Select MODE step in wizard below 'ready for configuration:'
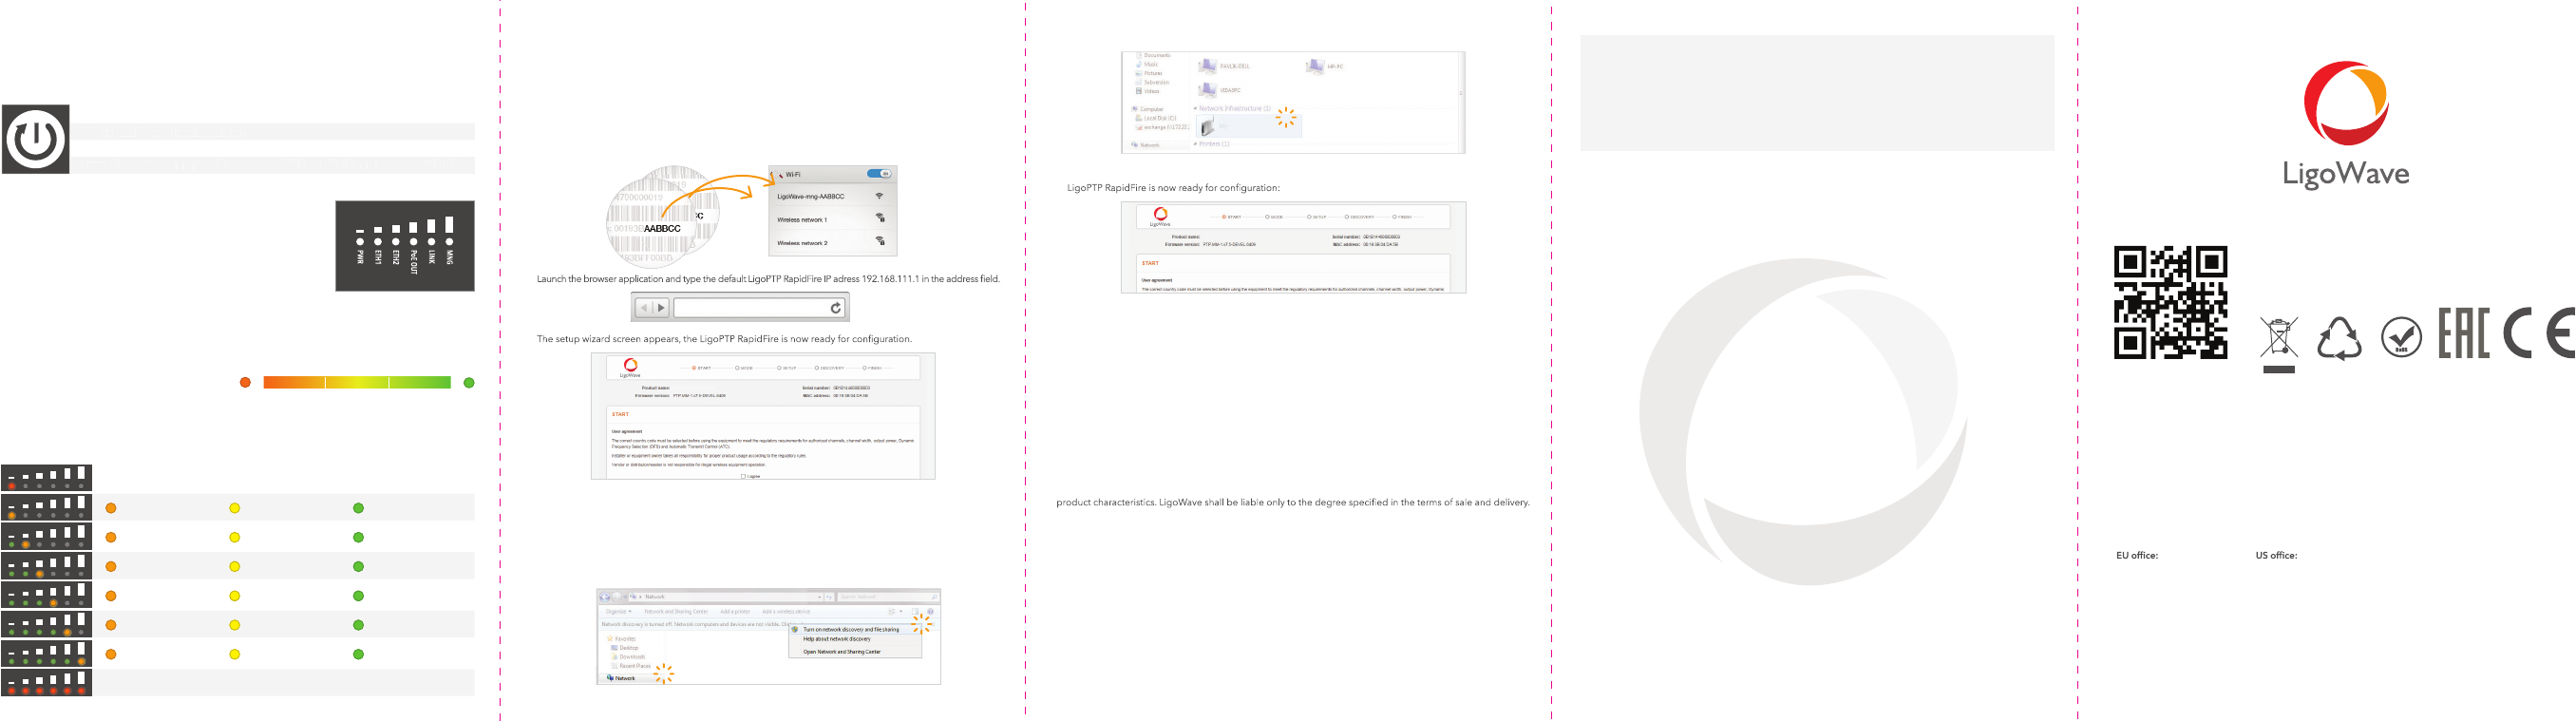The width and height of the screenshot is (2576, 721). pos(1274,217)
